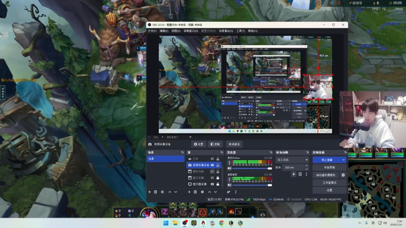Click the 开始录制 start recording button

point(329,168)
